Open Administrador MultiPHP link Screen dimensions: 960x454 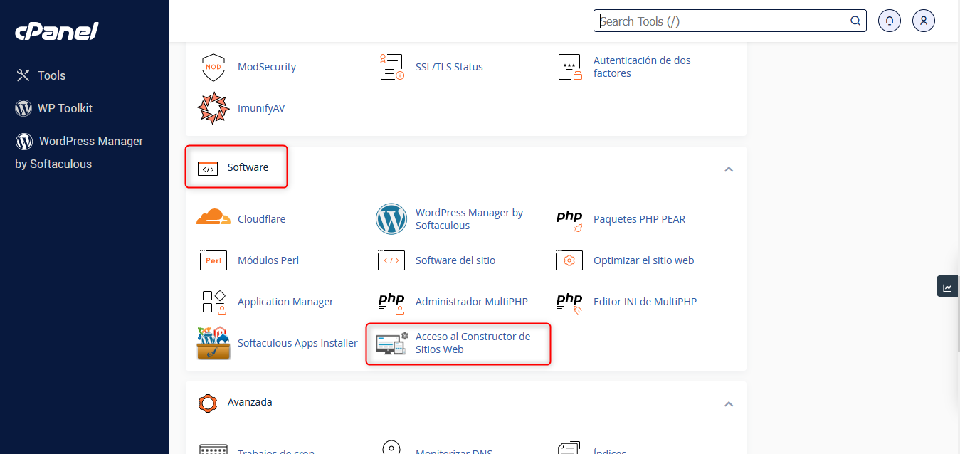(471, 302)
